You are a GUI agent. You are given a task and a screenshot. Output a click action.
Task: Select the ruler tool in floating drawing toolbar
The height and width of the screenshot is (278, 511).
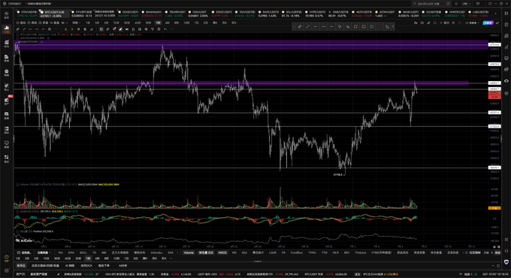(x=300, y=26)
